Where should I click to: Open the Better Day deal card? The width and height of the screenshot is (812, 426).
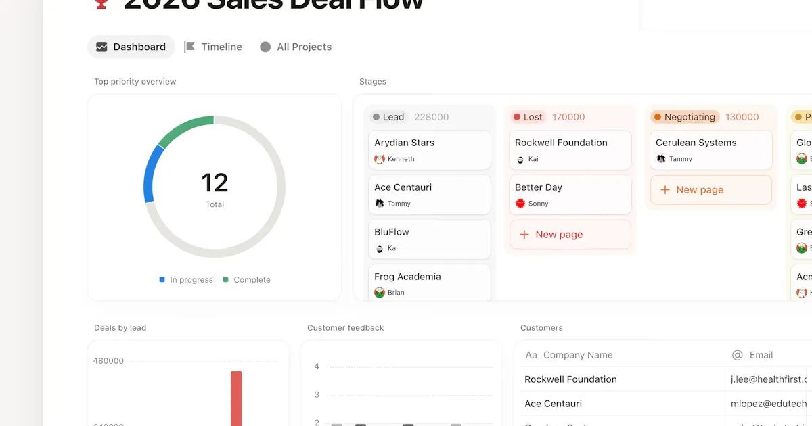pyautogui.click(x=570, y=195)
